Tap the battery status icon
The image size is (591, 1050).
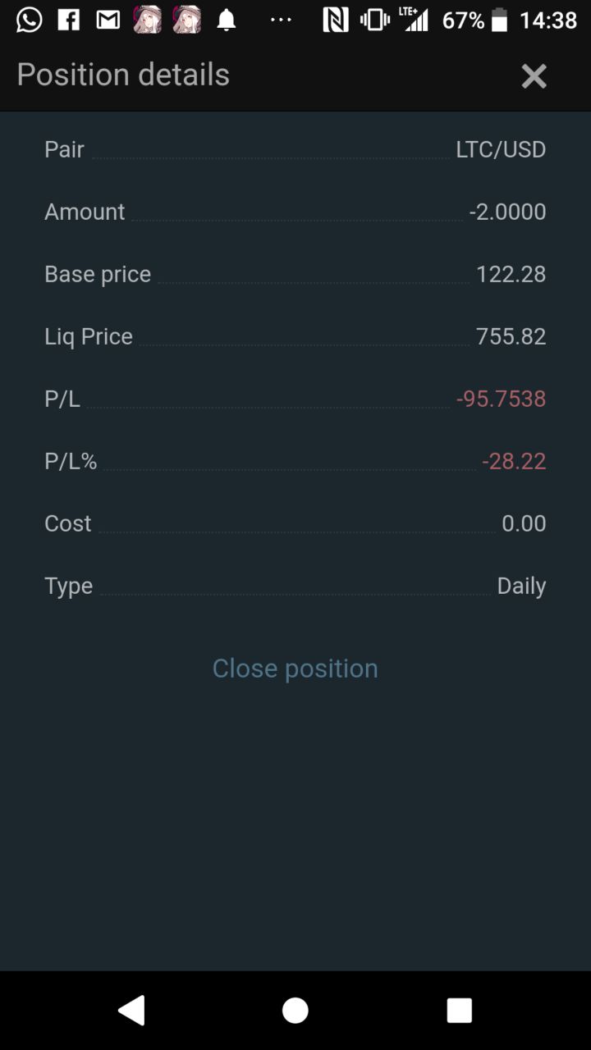499,20
